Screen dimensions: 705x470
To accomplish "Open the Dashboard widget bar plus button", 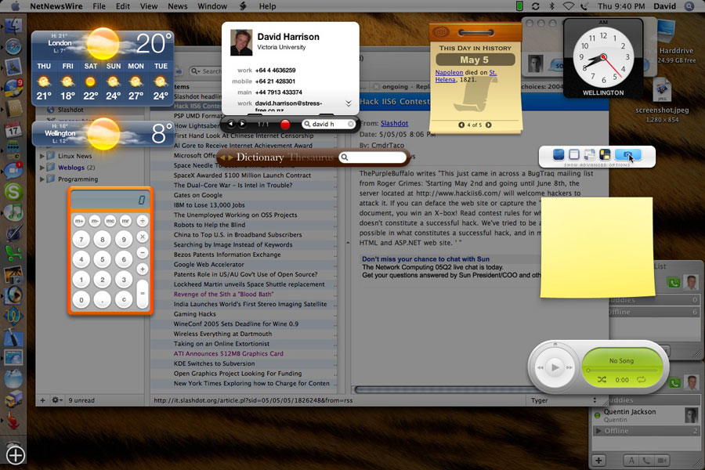I will 16,455.
